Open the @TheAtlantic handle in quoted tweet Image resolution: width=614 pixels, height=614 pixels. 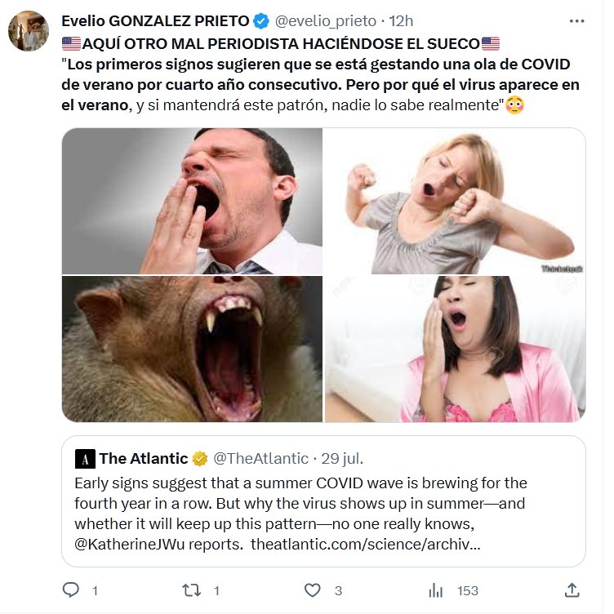(261, 459)
